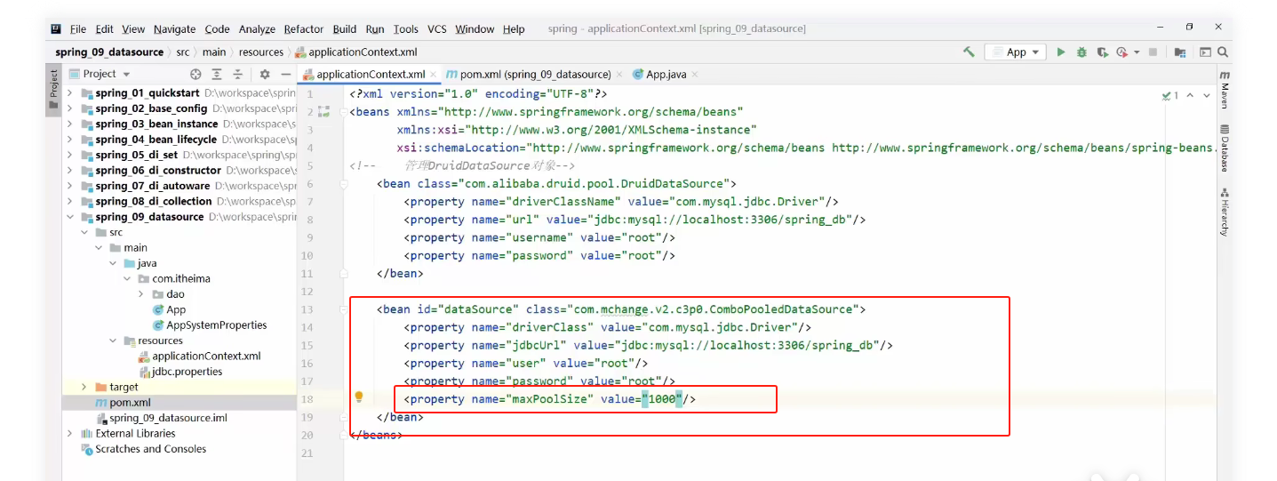This screenshot has width=1277, height=481.
Task: Go to next highlighted problem arrow
Action: click(1207, 95)
